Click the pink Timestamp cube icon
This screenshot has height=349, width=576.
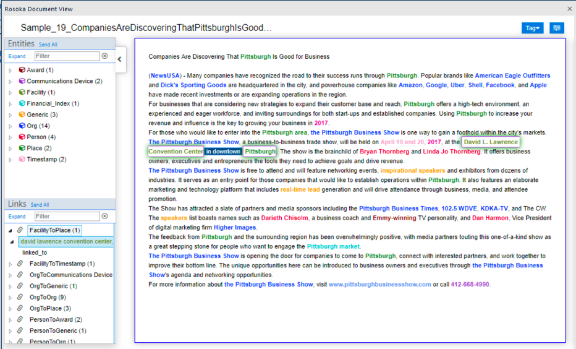point(22,159)
